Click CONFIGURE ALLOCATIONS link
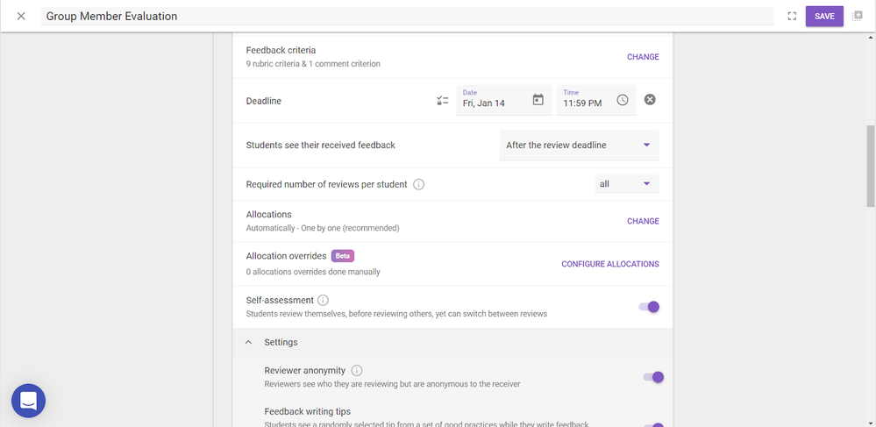The height and width of the screenshot is (427, 876). pyautogui.click(x=609, y=264)
